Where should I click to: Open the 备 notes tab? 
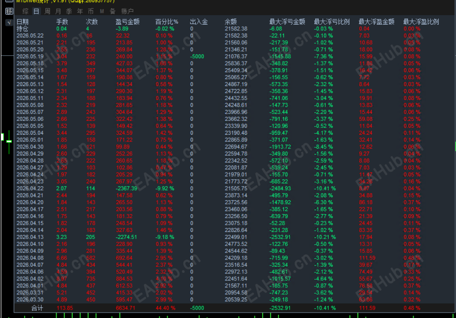pyautogui.click(x=112, y=11)
